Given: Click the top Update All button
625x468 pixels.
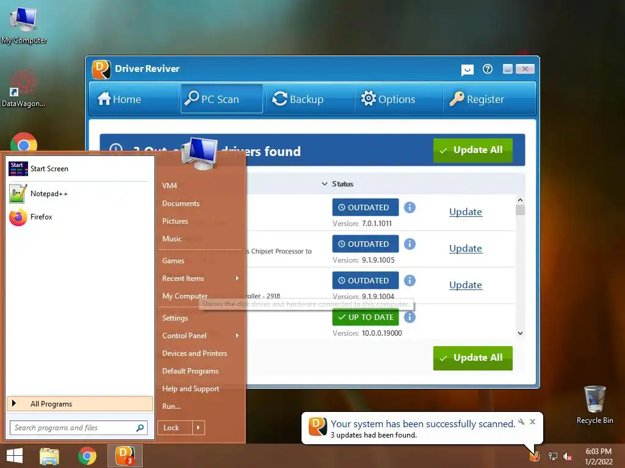Looking at the screenshot, I should point(473,150).
